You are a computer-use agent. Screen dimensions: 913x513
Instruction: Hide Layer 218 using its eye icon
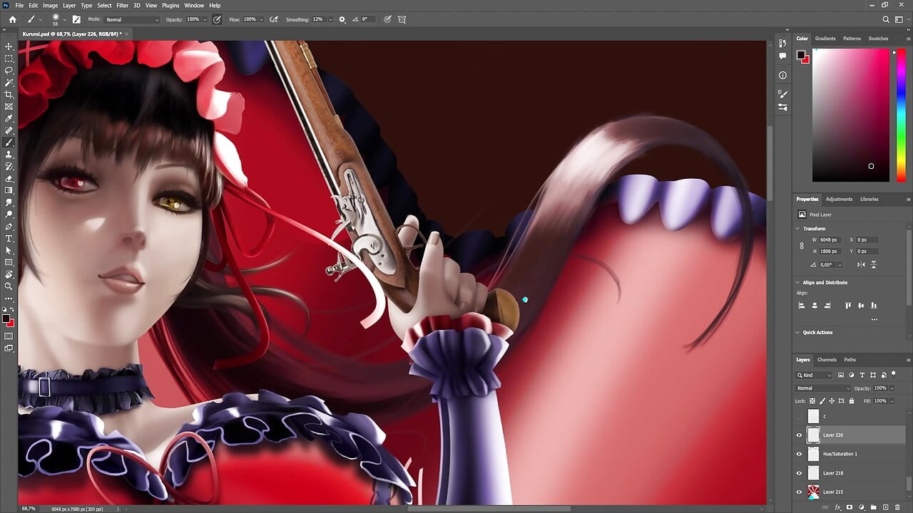tap(799, 473)
